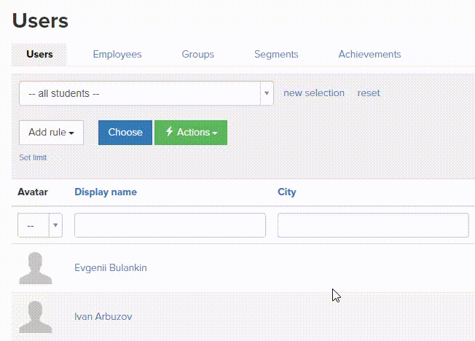475x341 pixels.
Task: Sort by Display name column header
Action: [x=106, y=192]
